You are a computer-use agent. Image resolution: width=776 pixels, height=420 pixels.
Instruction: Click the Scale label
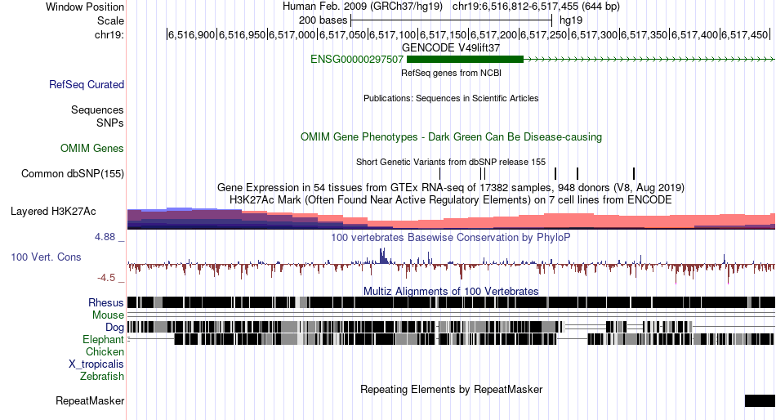point(110,20)
